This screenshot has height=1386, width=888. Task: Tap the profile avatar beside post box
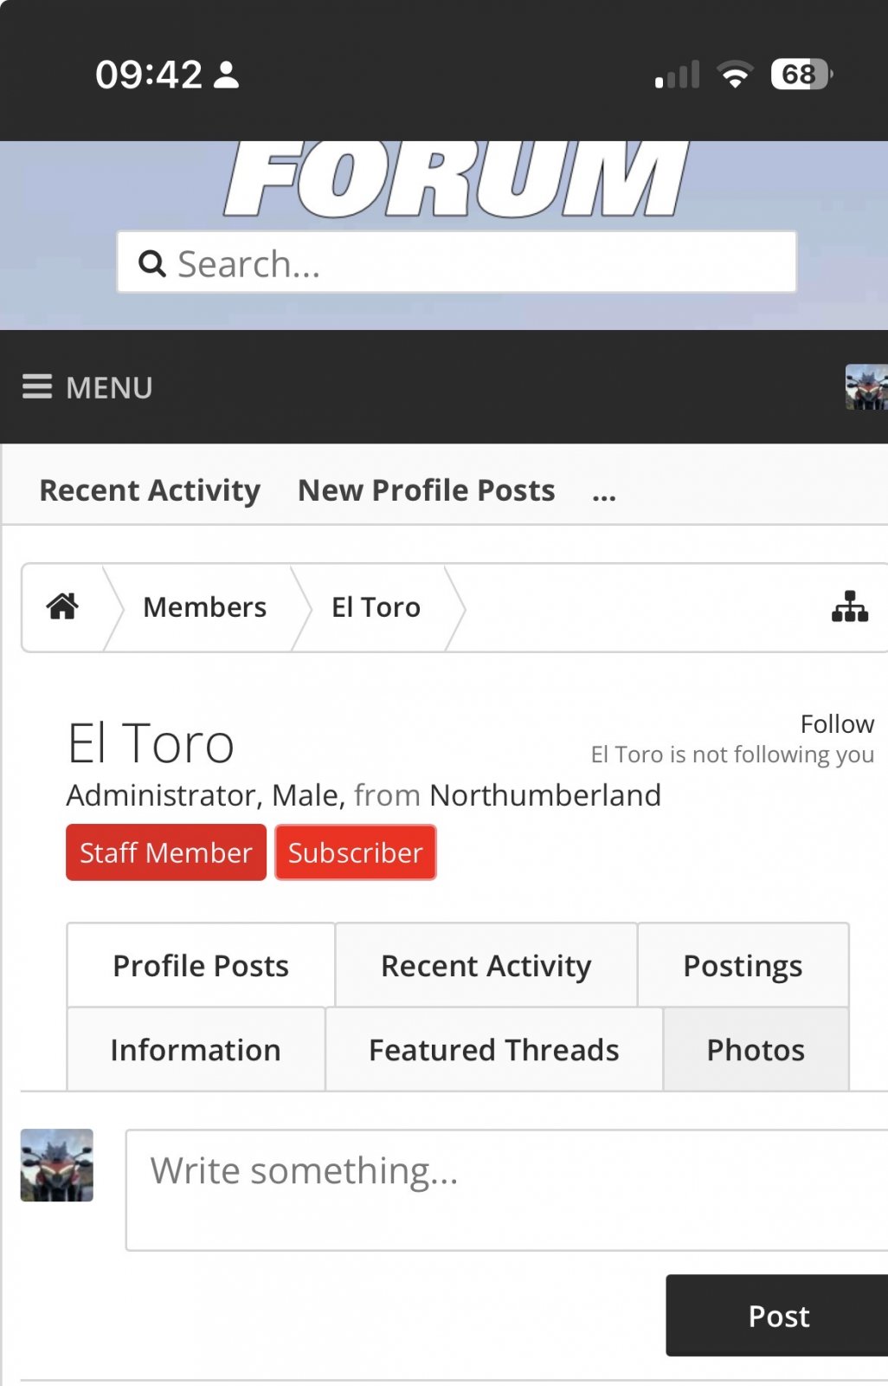coord(57,1165)
